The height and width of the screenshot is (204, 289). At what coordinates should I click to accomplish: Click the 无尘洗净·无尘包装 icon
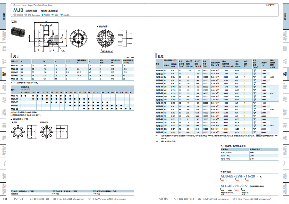click(54, 191)
